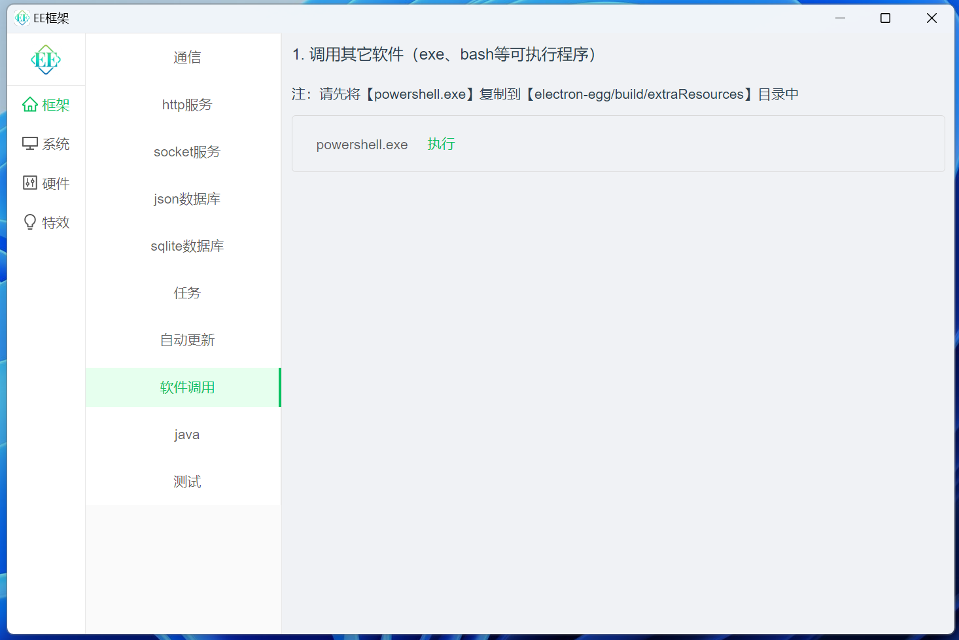Select the home icon beside 框架
The width and height of the screenshot is (959, 640).
[x=30, y=105]
